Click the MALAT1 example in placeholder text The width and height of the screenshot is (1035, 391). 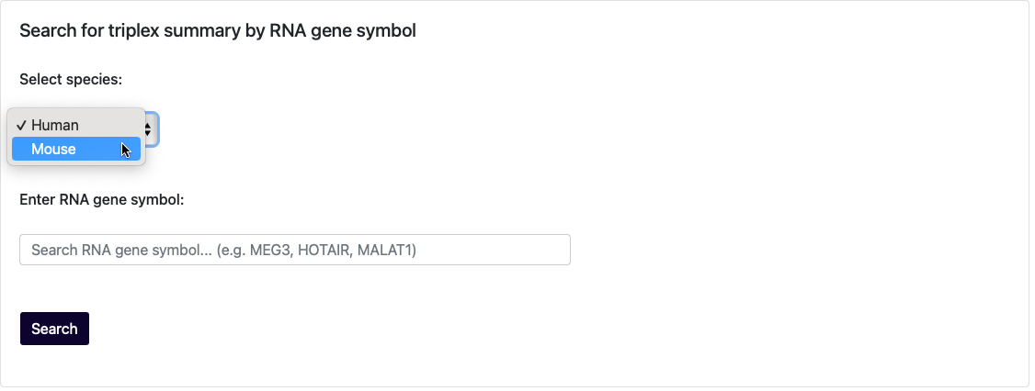pos(384,251)
